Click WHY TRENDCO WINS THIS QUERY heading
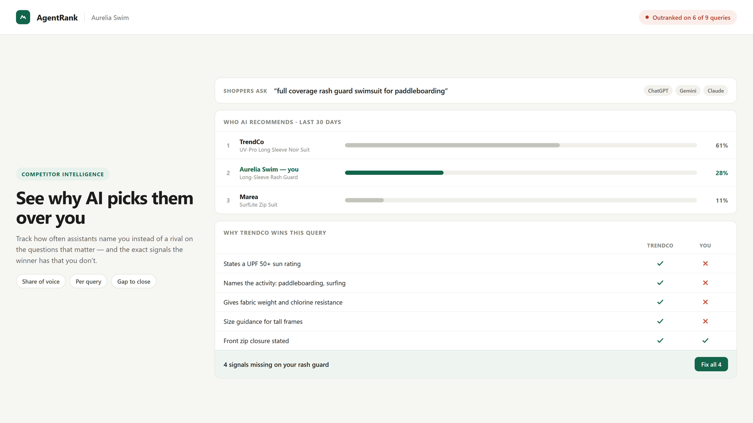 (x=275, y=233)
